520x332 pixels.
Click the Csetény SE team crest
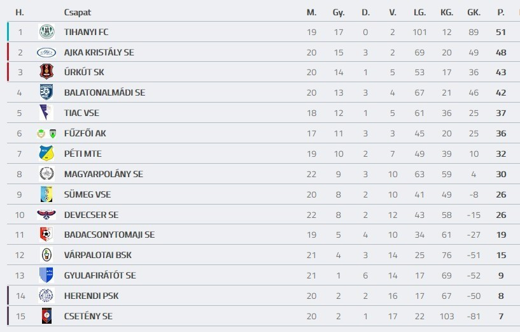(x=46, y=316)
